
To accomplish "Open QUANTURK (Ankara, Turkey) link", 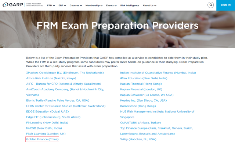I will click(x=140, y=123).
